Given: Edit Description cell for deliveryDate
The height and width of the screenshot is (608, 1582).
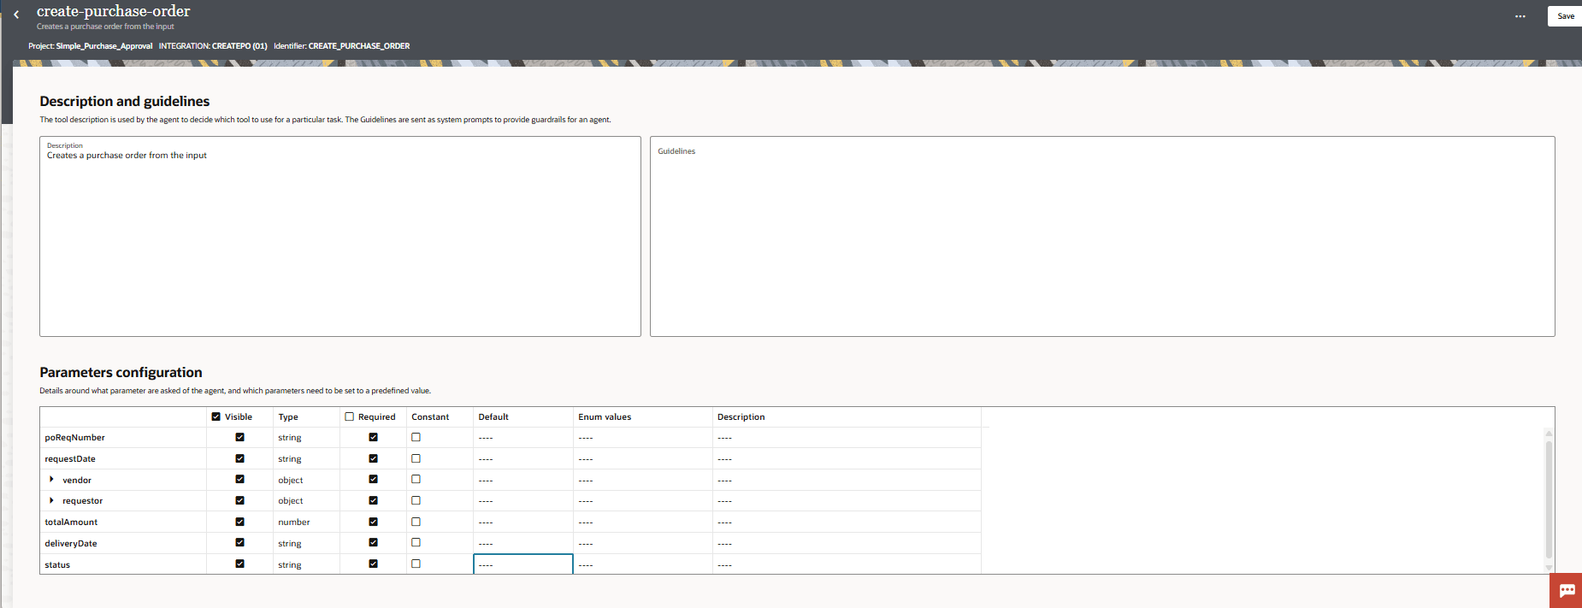Looking at the screenshot, I should [x=847, y=544].
